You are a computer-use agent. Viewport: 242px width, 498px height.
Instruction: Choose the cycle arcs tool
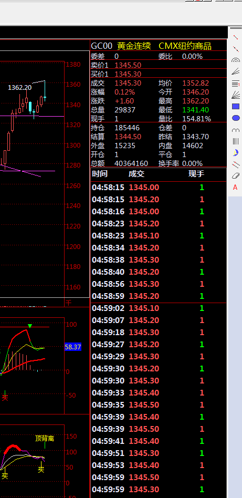pos(235,130)
